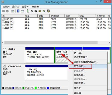Select the 文档 (E:) volume row
This screenshot has width=112, height=95.
tap(56, 25)
